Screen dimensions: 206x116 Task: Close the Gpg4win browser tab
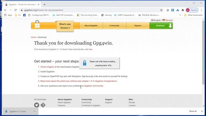(x=38, y=5)
